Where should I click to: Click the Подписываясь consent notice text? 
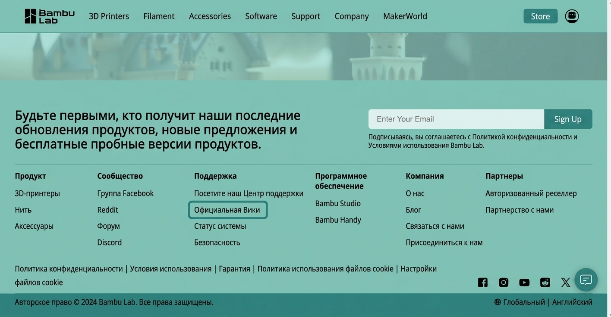click(x=472, y=141)
